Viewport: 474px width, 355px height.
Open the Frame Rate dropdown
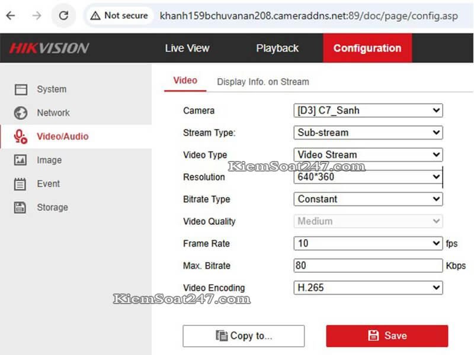point(368,243)
